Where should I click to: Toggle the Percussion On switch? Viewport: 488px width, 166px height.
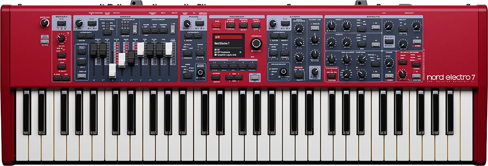pyautogui.click(x=173, y=29)
